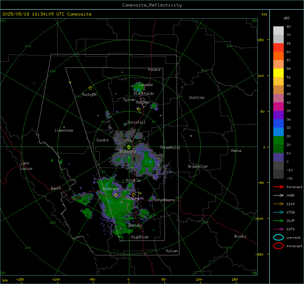The width and height of the screenshot is (304, 284).
Task: Click the 39 dBZ purple color swatch
Action: coord(278,115)
